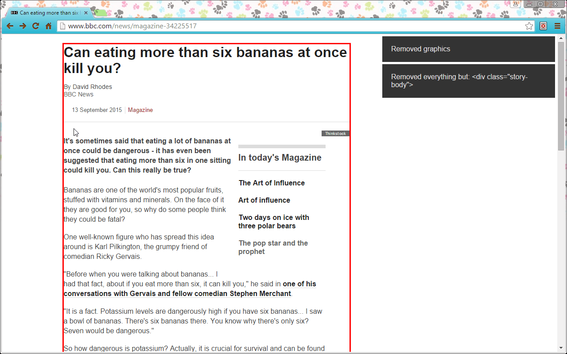The image size is (567, 354).
Task: Open The Art of Influence link
Action: [272, 183]
